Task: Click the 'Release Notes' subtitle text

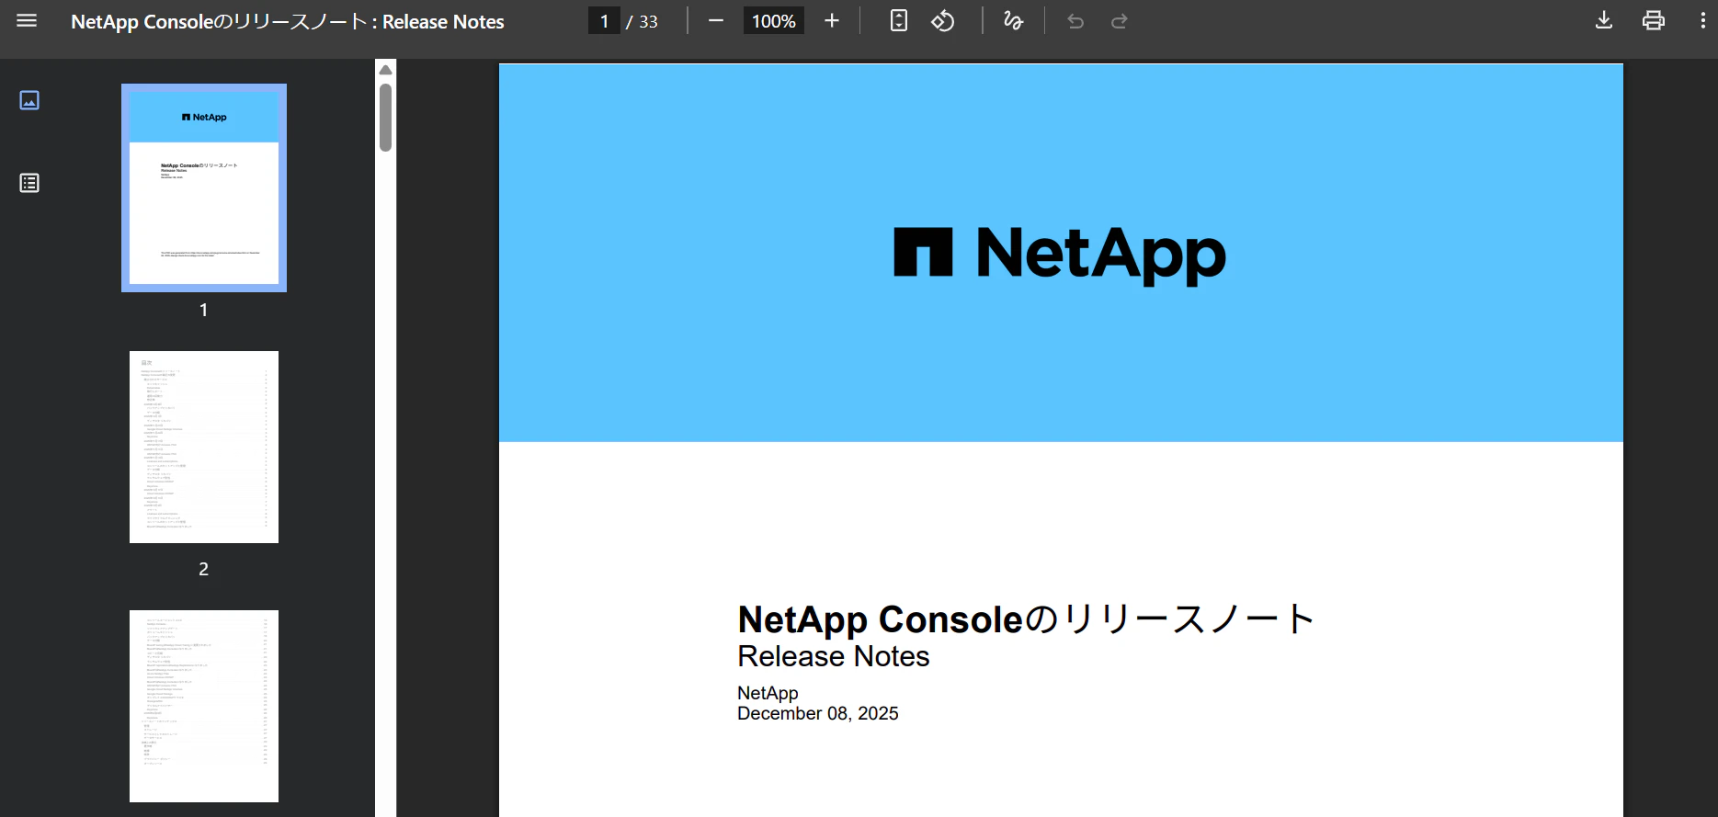Action: tap(834, 656)
